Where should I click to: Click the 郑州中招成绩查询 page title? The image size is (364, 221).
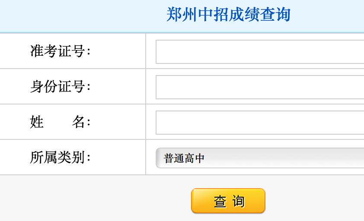[228, 15]
